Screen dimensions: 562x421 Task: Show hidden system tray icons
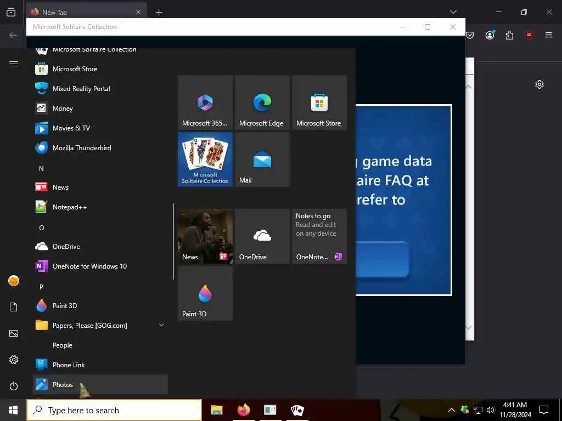[452, 410]
